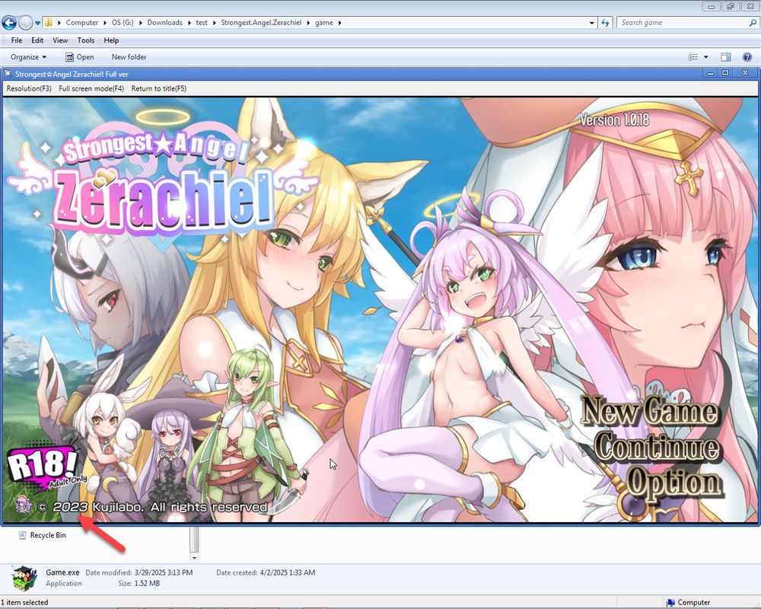Click Game.exe file name text
761x609 pixels.
62,572
